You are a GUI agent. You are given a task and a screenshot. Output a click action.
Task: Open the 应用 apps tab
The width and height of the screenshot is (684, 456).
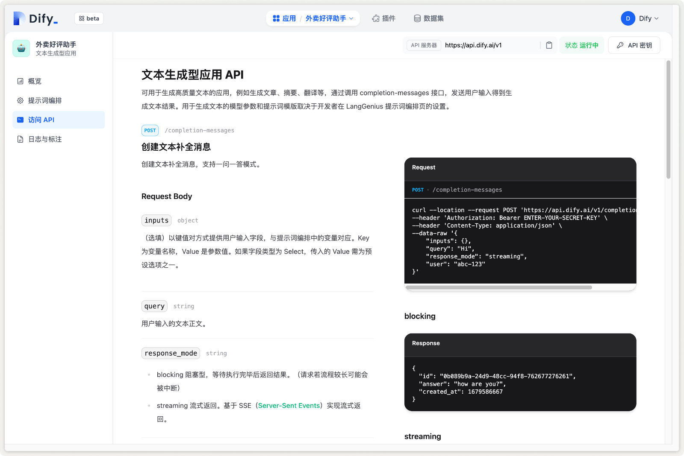284,18
